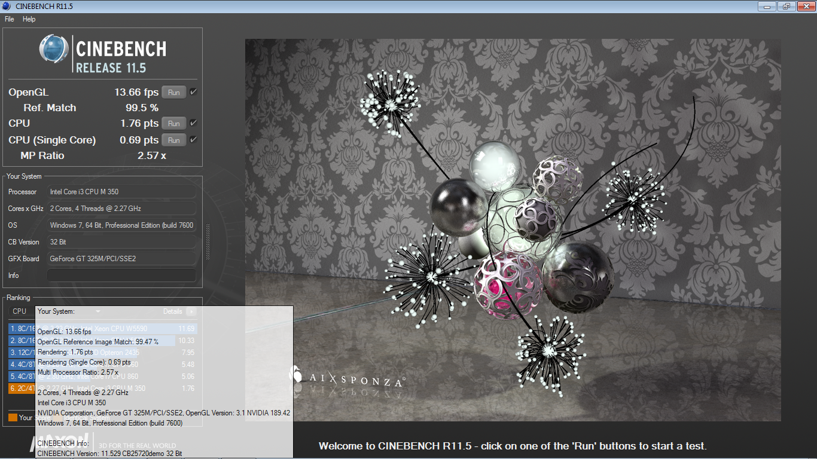The width and height of the screenshot is (817, 459).
Task: Click the 1.76 pts CPU result
Action: coord(139,123)
